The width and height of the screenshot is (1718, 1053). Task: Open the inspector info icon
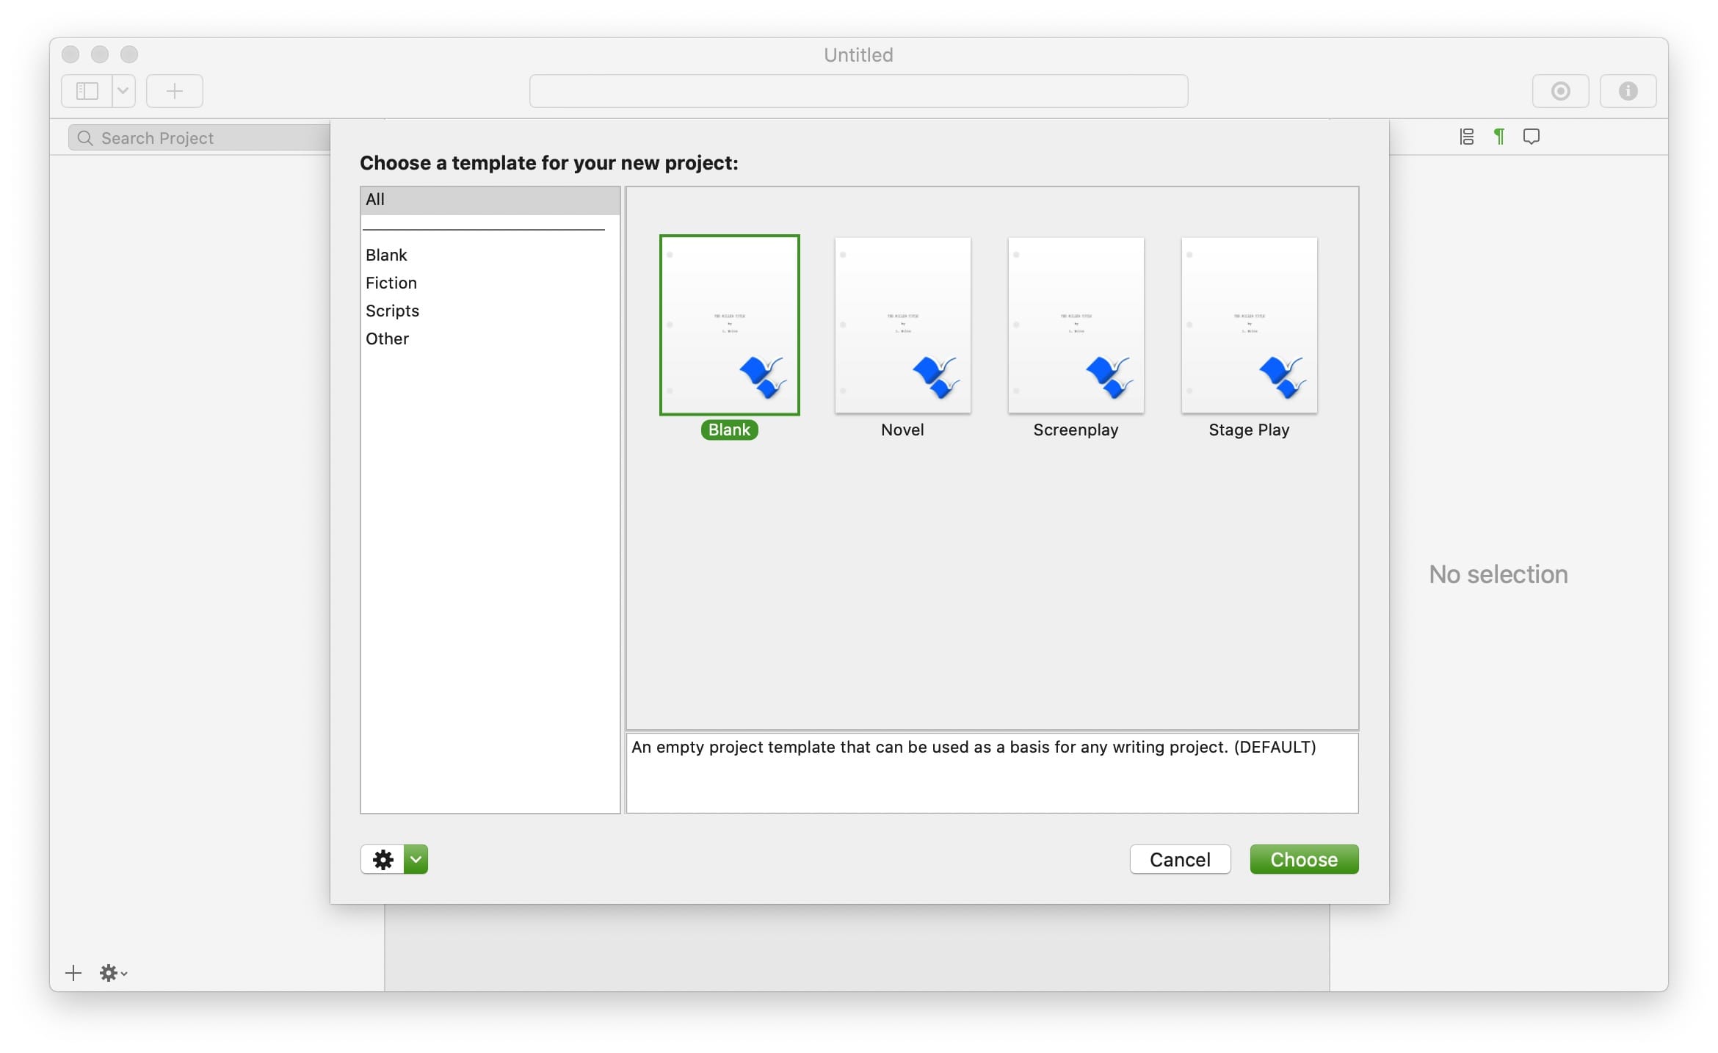pos(1628,91)
